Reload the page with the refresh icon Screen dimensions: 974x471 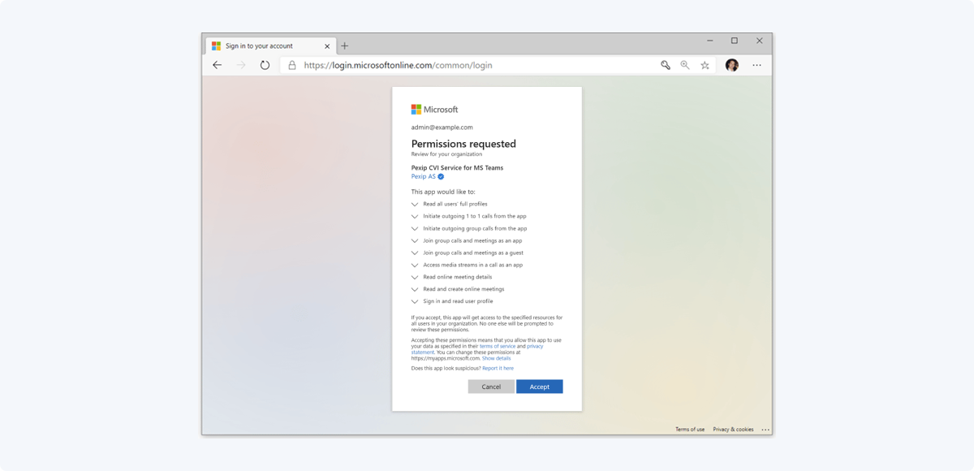(x=265, y=65)
